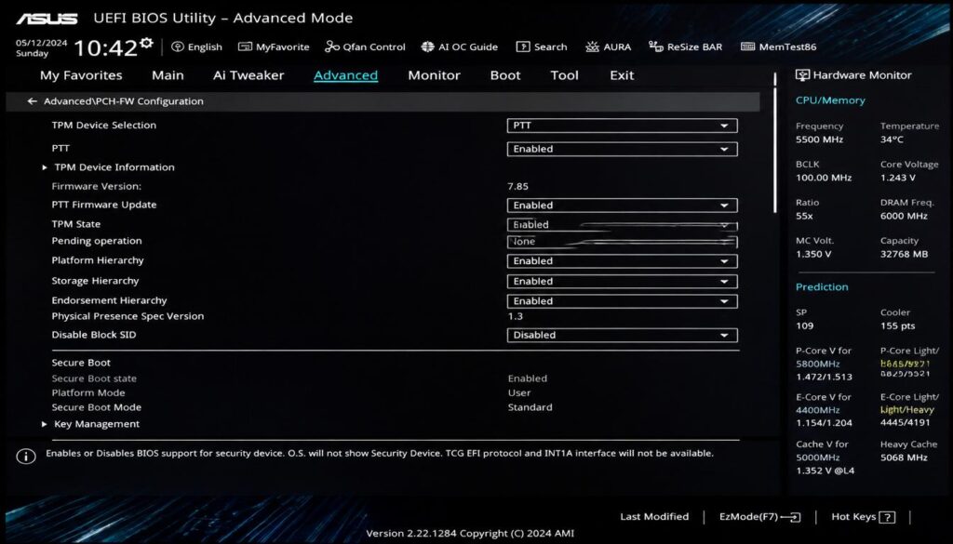Click the Advanced\PCH-FW Configuration breadcrumb
The width and height of the screenshot is (953, 544).
(124, 101)
